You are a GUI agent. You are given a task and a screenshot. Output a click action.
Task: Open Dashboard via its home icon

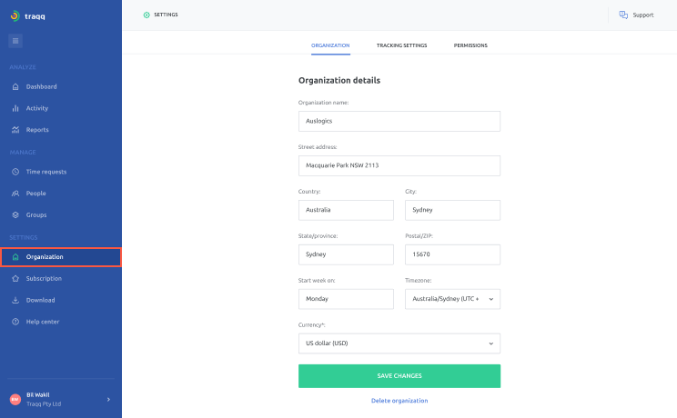[x=15, y=86]
